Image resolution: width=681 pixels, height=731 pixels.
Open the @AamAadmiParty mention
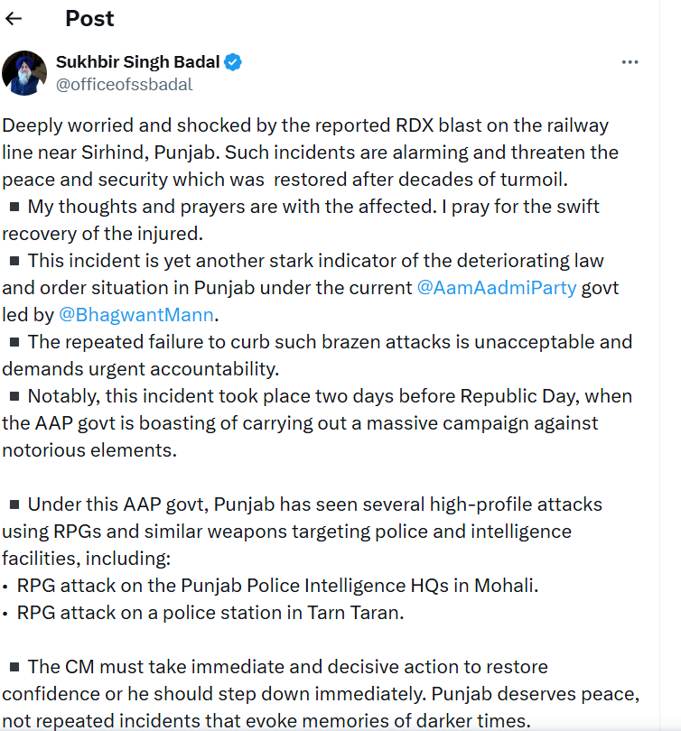(x=496, y=288)
